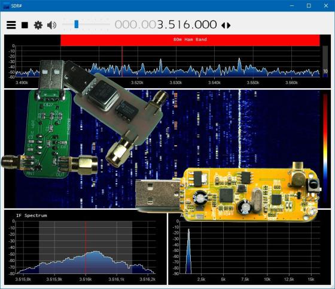Minimize the SDR# window
335x289 pixels.
pyautogui.click(x=292, y=5)
